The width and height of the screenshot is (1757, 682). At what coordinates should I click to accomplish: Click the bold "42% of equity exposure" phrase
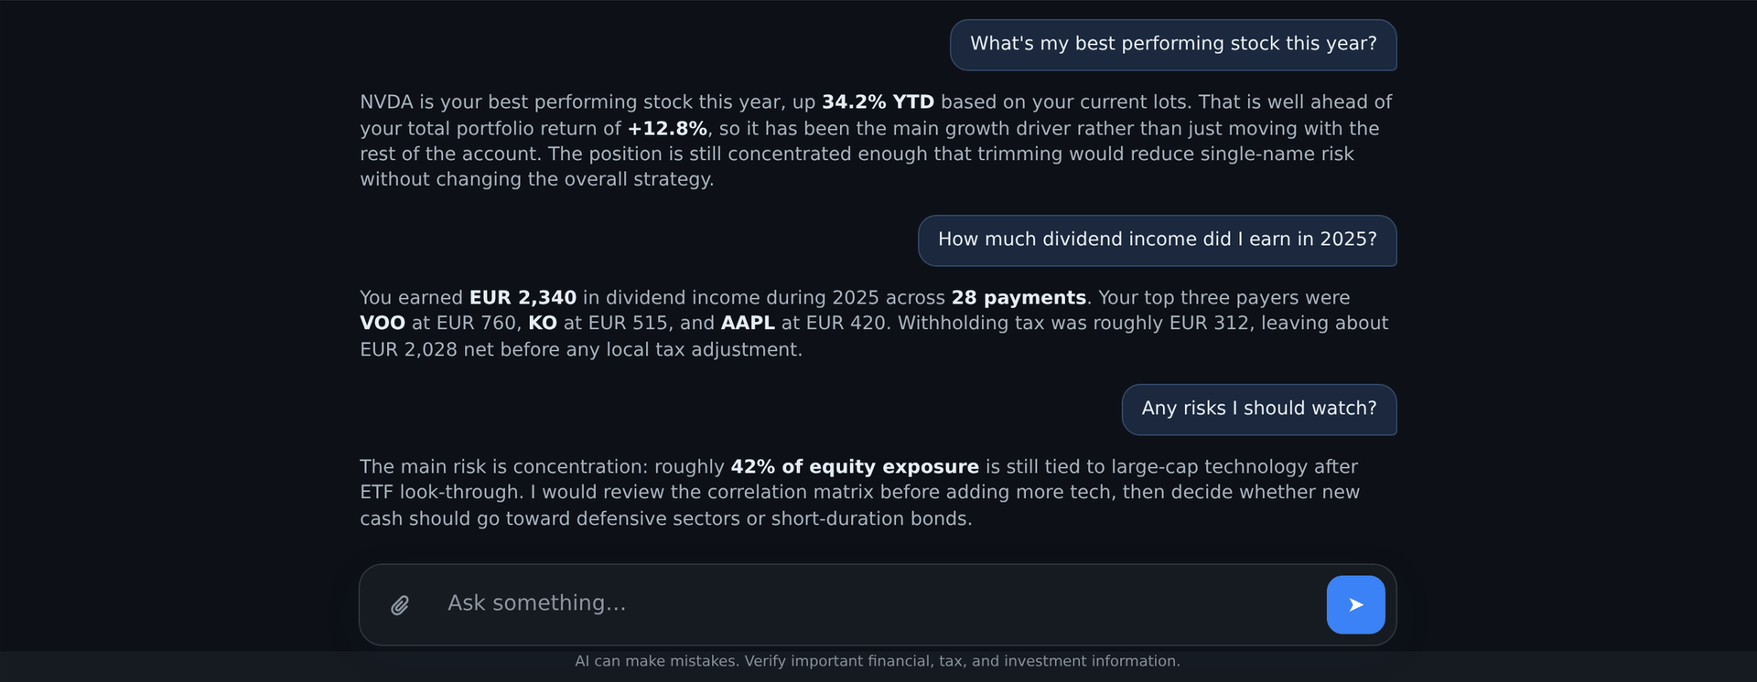pos(855,467)
